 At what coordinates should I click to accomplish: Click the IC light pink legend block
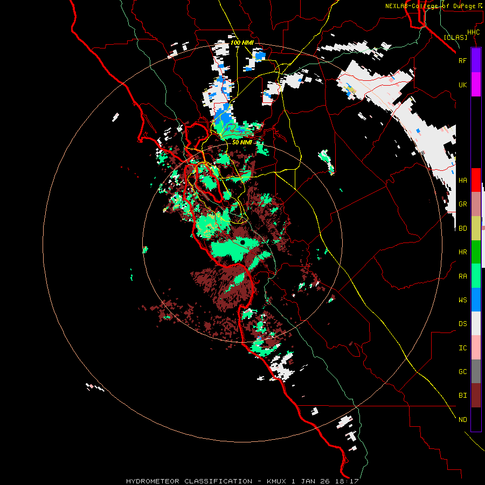pos(476,348)
